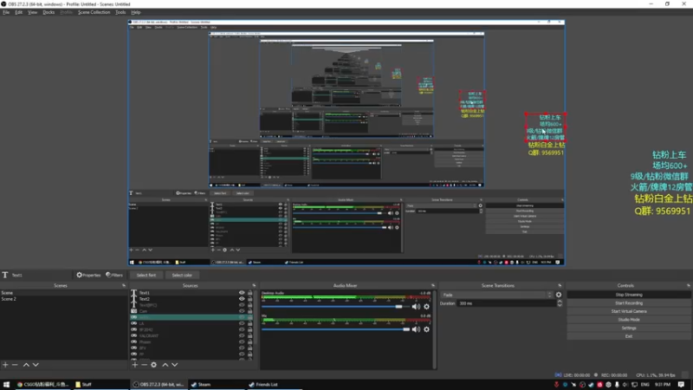Click Select font button
The width and height of the screenshot is (693, 390).
(x=146, y=275)
